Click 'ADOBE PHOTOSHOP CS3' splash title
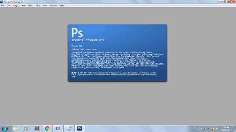The image size is (236, 132). pyautogui.click(x=88, y=40)
